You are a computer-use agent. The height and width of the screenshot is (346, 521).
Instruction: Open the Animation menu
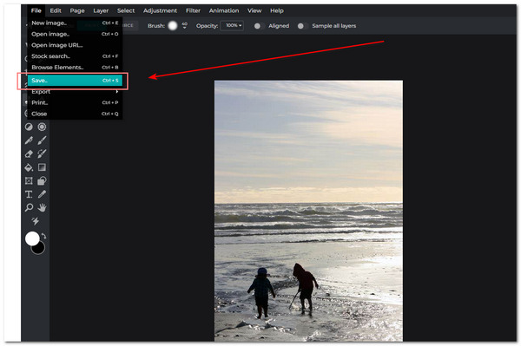[224, 10]
